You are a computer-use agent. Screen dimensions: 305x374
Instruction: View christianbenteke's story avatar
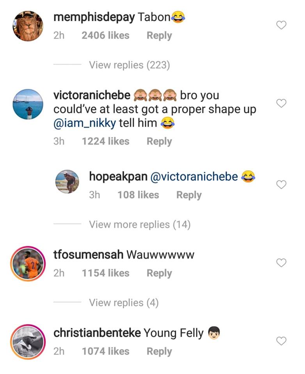coord(27,342)
